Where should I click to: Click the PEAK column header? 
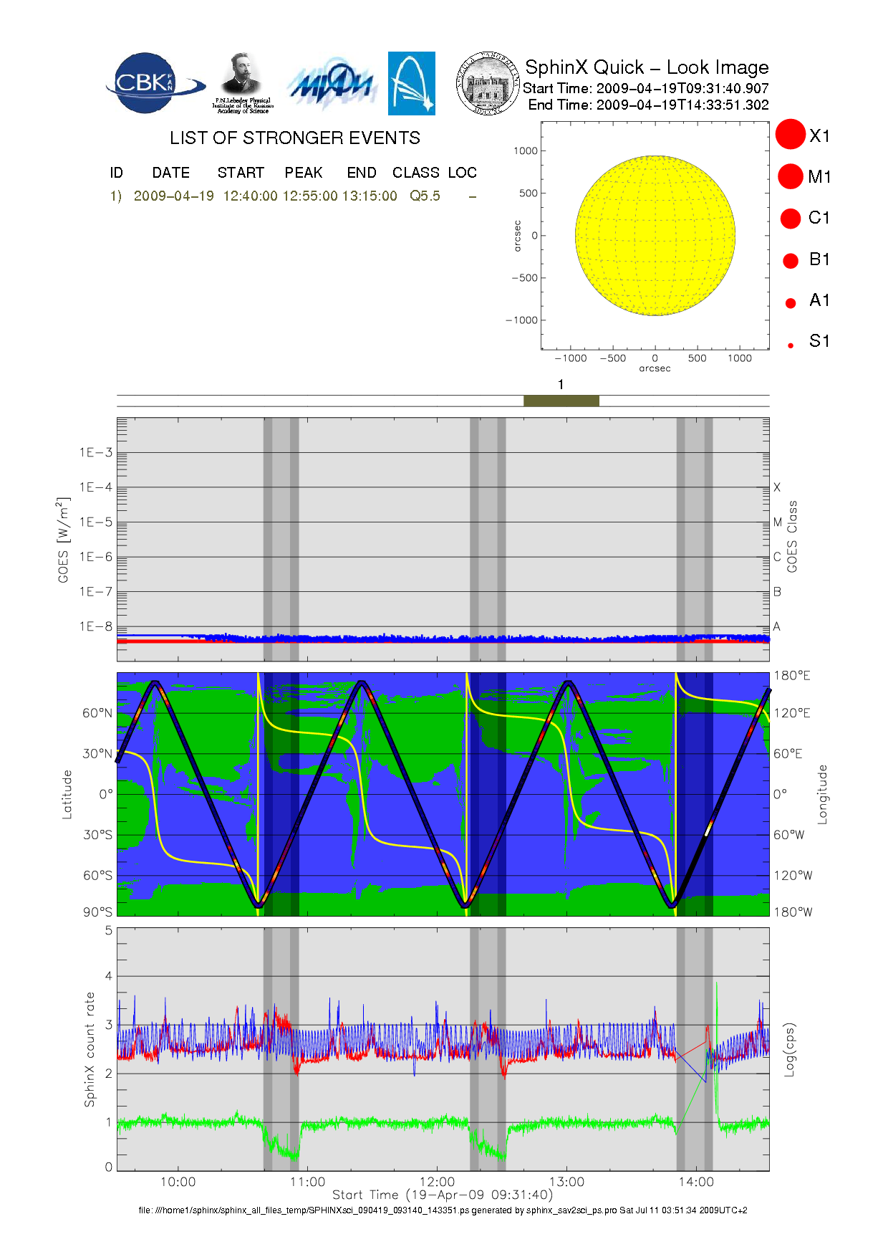[303, 173]
